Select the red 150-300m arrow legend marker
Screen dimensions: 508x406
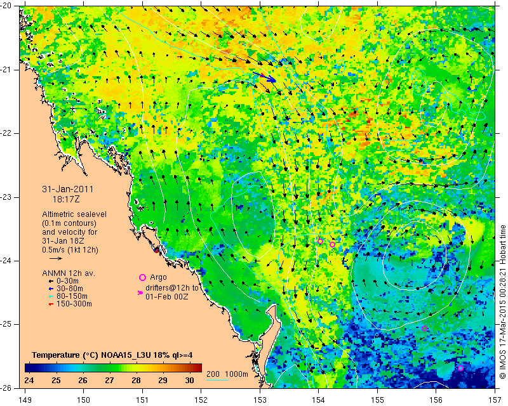[x=51, y=304]
